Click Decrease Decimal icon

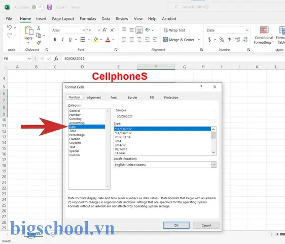pos(245,40)
